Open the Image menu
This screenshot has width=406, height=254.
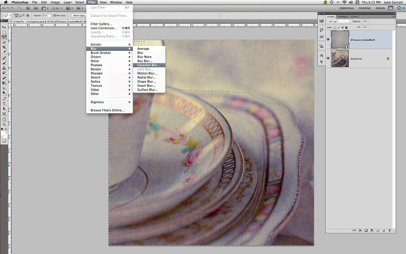55,2
